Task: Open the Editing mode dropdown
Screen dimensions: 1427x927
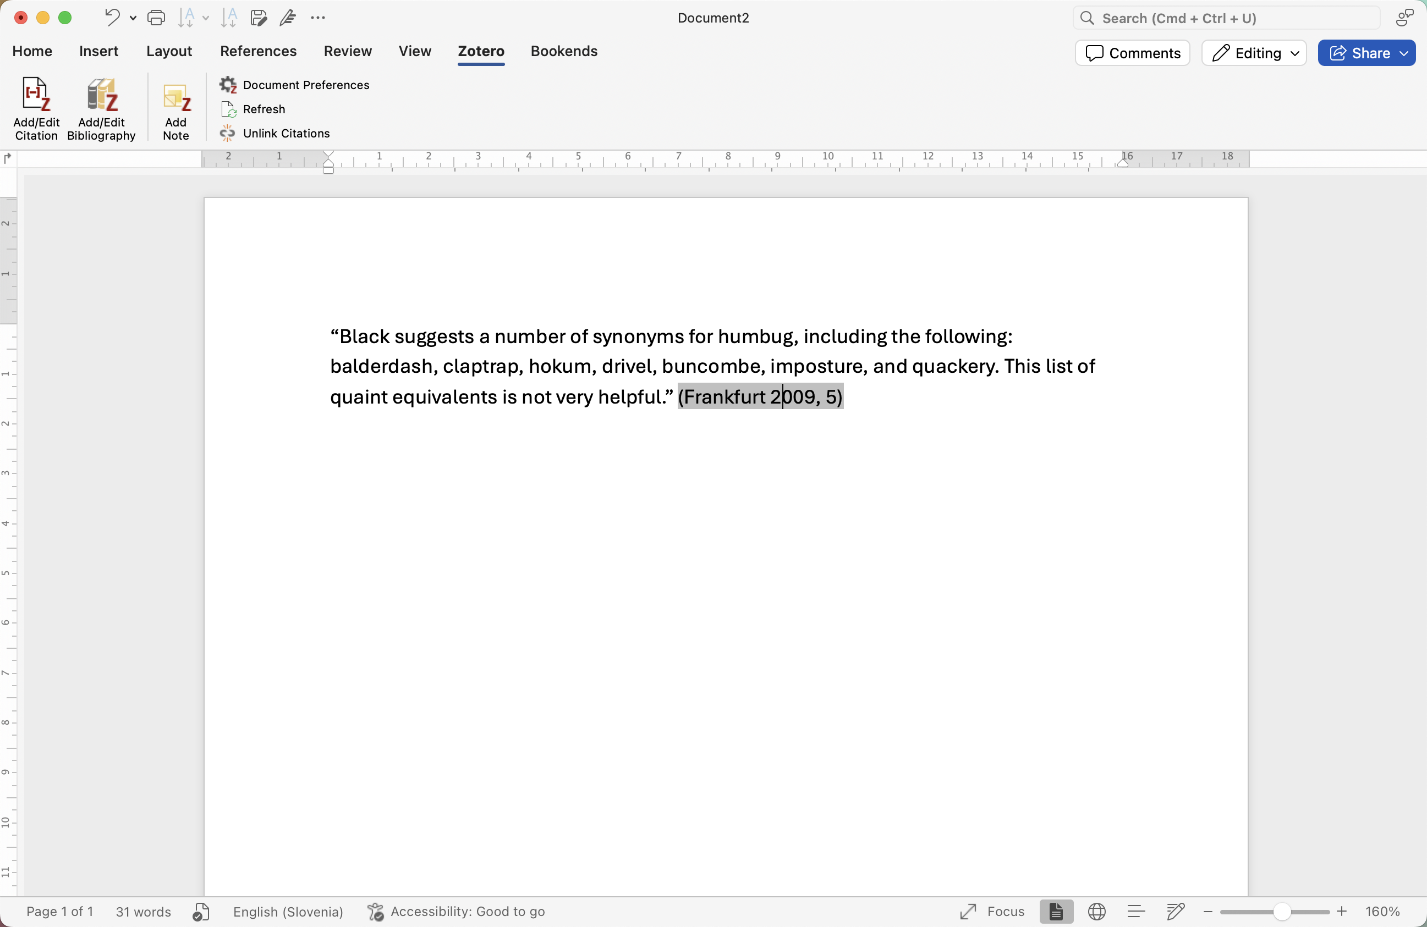Action: tap(1254, 53)
